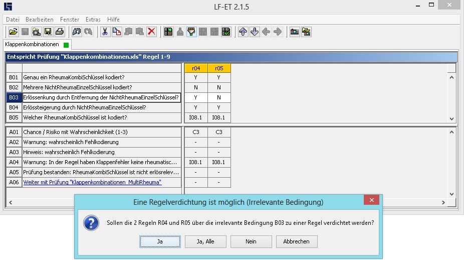Open the Extras menu
This screenshot has width=464, height=260.
coord(93,20)
